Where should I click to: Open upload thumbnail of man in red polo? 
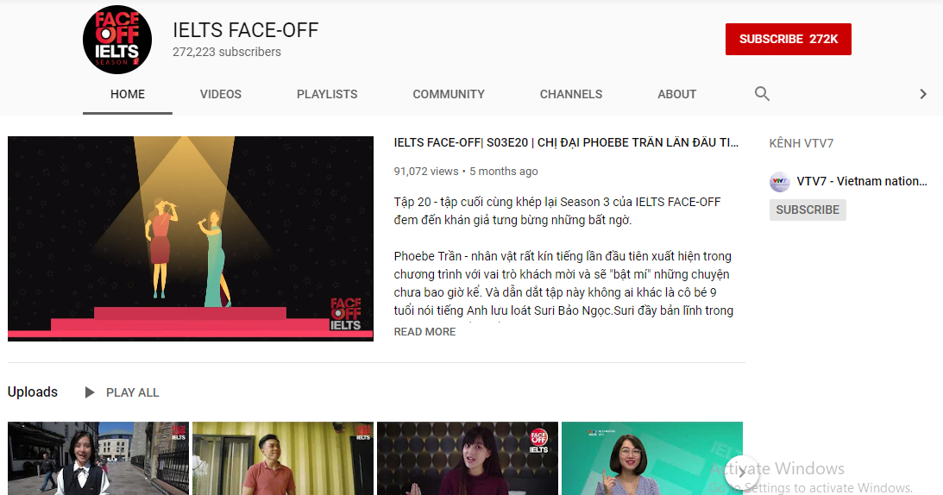(x=283, y=458)
